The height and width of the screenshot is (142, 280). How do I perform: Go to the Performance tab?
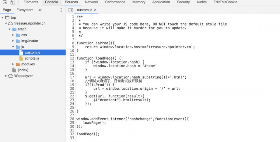115,2
